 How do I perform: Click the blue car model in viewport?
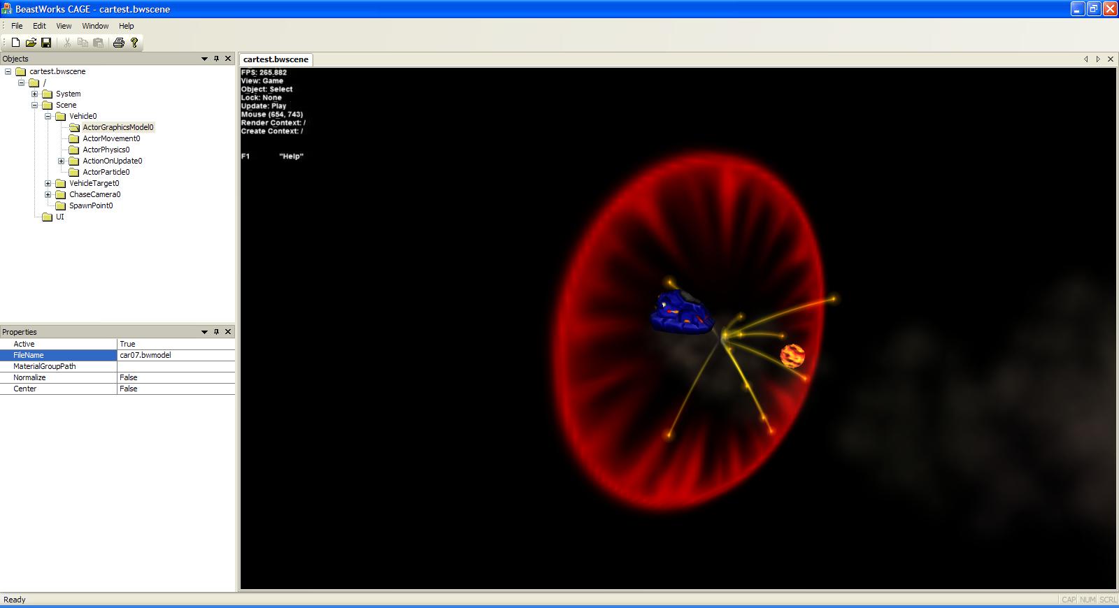682,313
